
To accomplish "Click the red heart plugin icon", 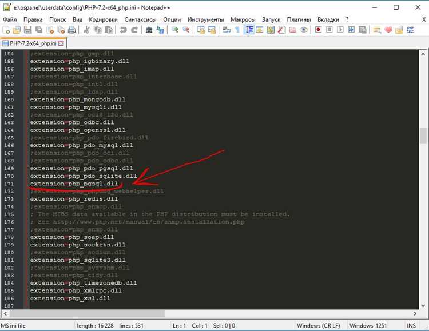I will [388, 30].
